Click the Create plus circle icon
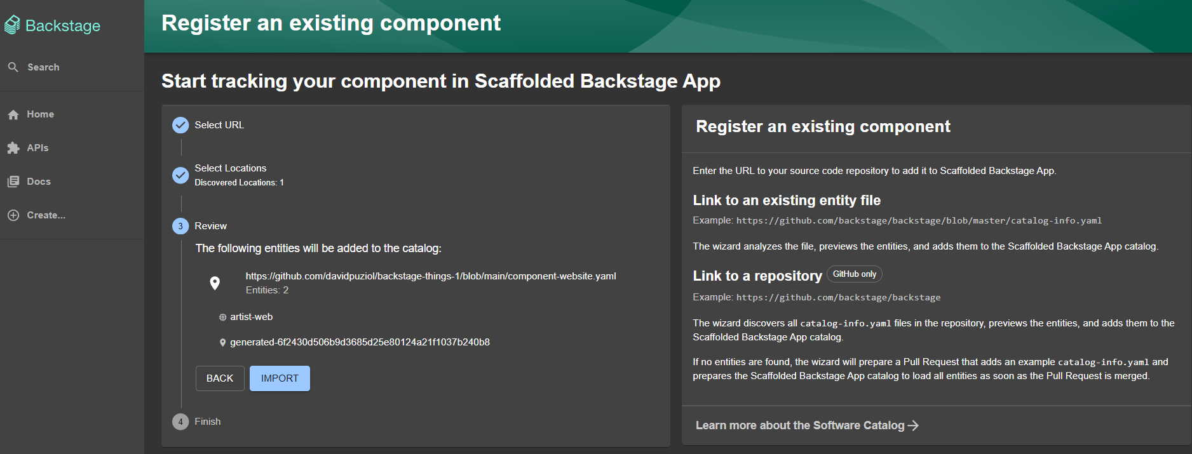 (x=13, y=215)
